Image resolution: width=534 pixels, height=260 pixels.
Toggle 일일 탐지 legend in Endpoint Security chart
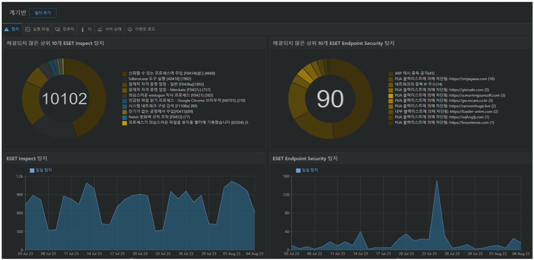[307, 170]
